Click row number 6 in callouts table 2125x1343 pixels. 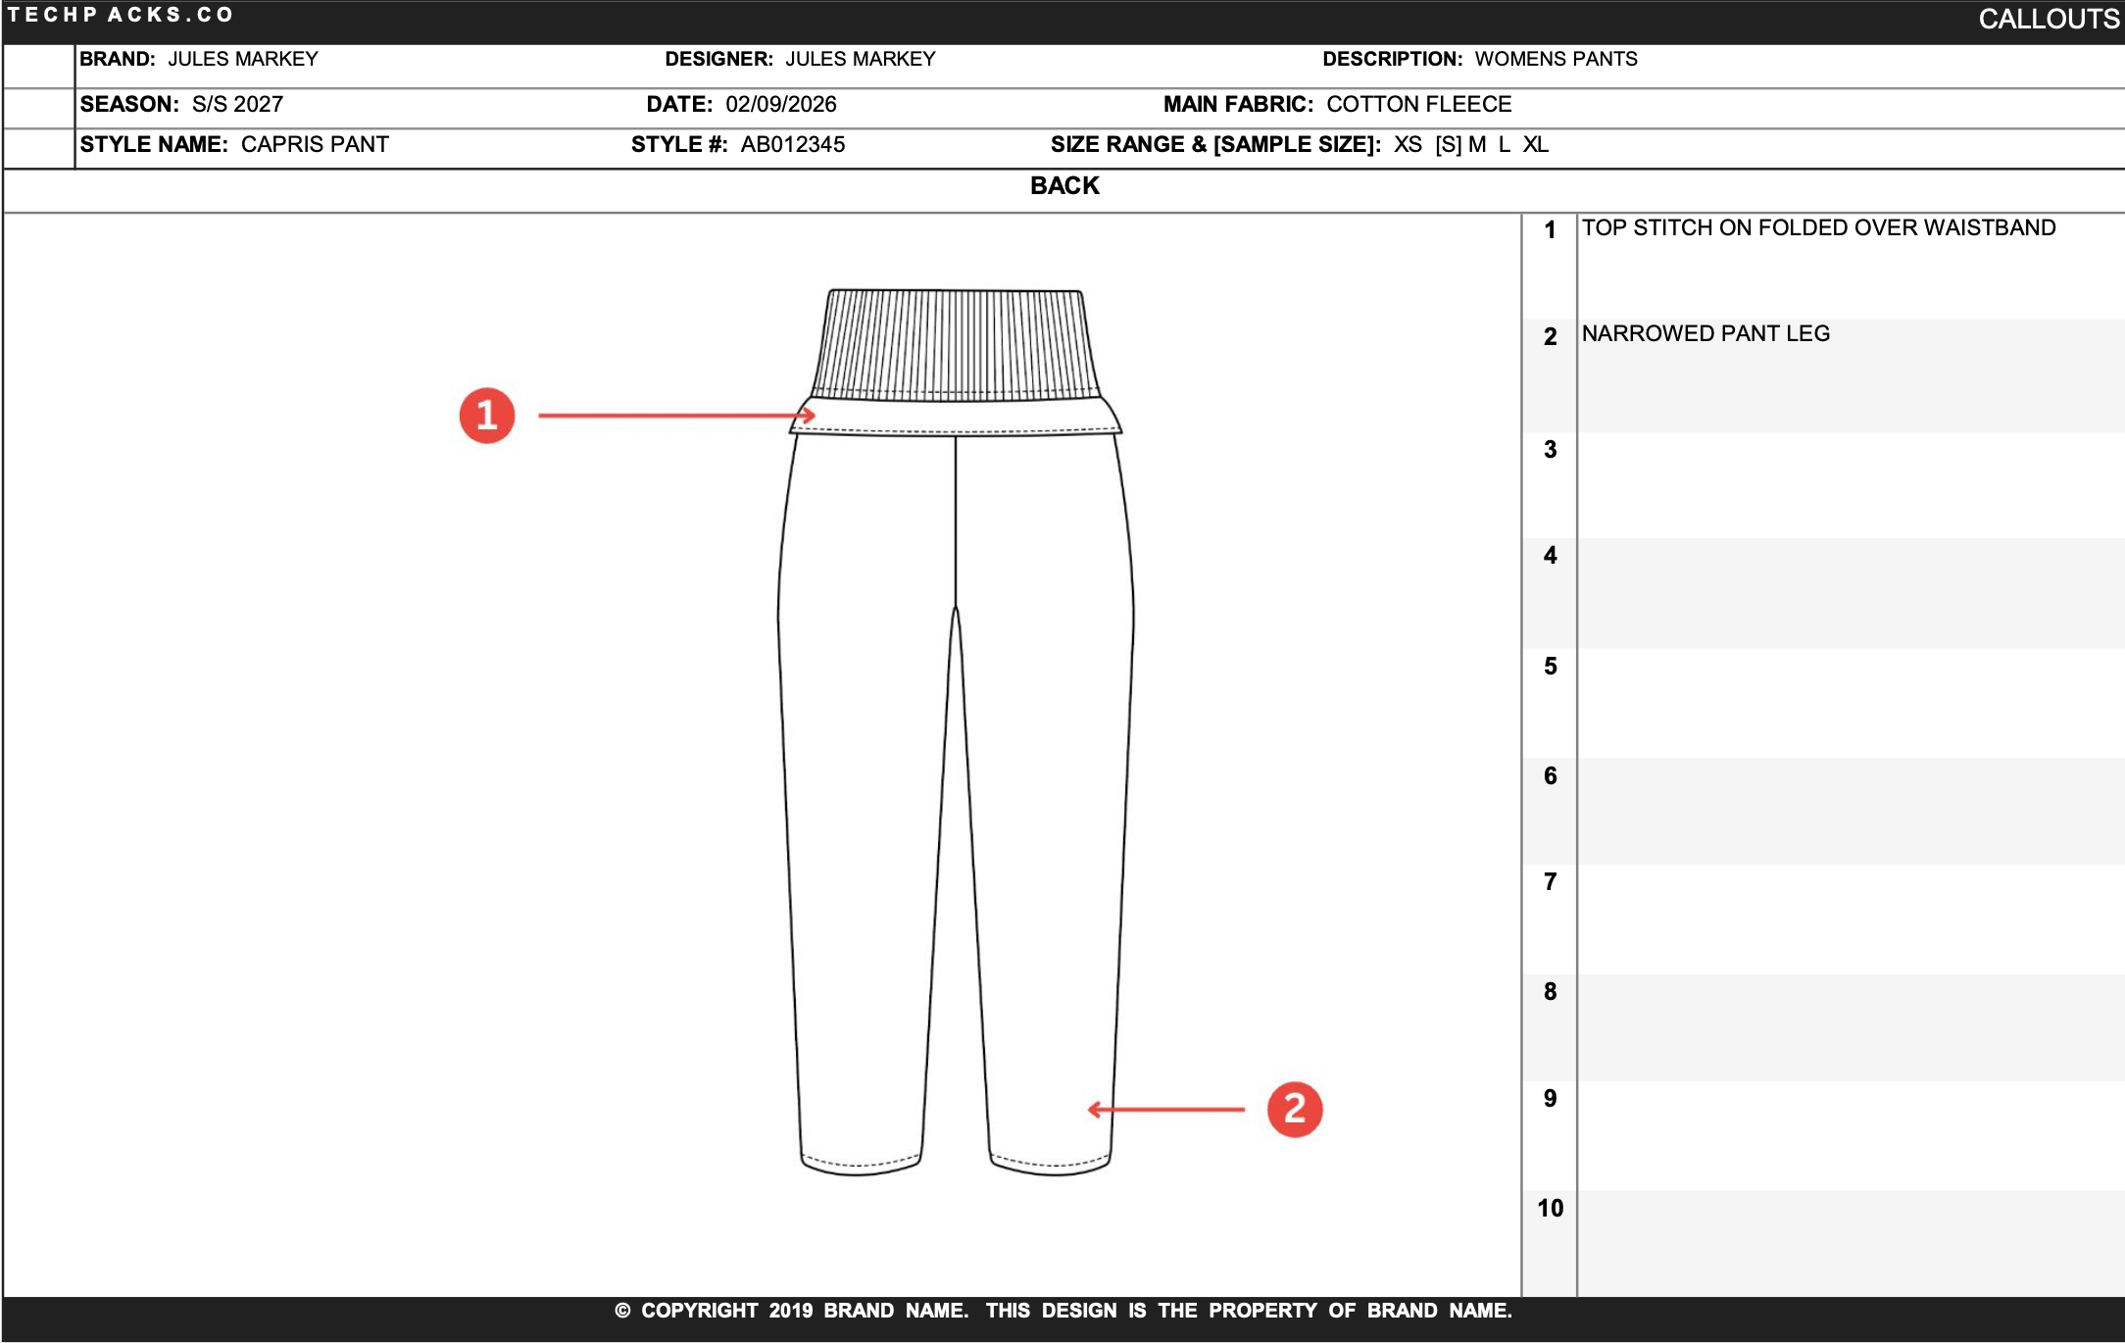click(x=1550, y=776)
